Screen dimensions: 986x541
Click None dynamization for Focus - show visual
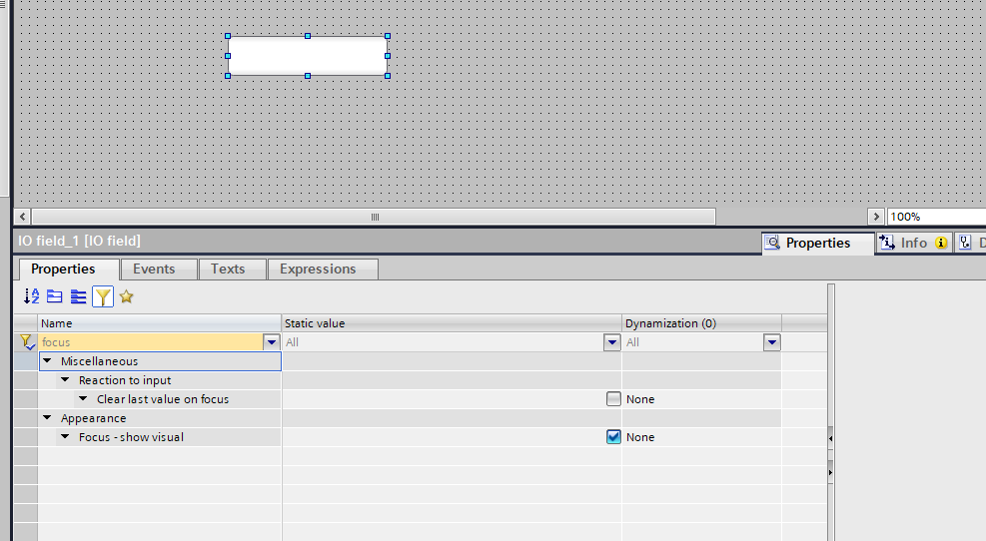tap(640, 437)
